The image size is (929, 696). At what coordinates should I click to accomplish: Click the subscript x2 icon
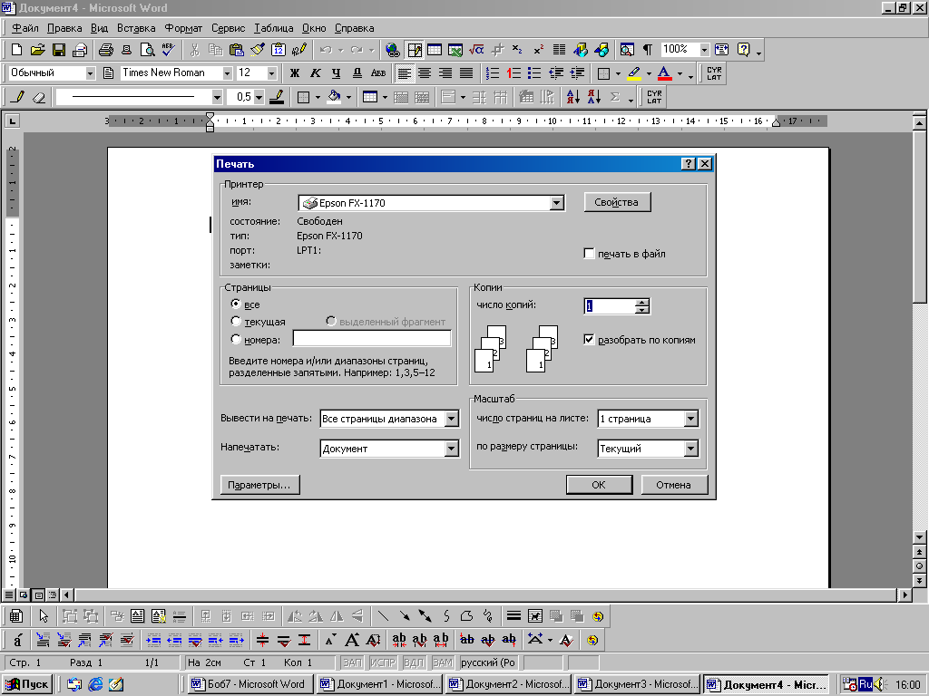click(x=517, y=50)
